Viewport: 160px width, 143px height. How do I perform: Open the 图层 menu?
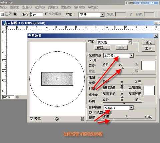(x=27, y=7)
